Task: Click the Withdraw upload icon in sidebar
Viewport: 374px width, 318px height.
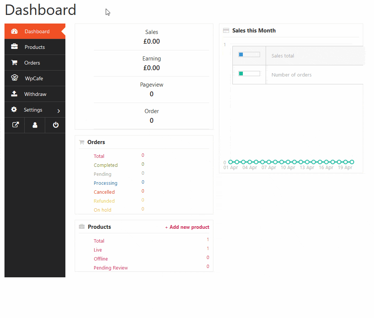Action: (x=14, y=93)
